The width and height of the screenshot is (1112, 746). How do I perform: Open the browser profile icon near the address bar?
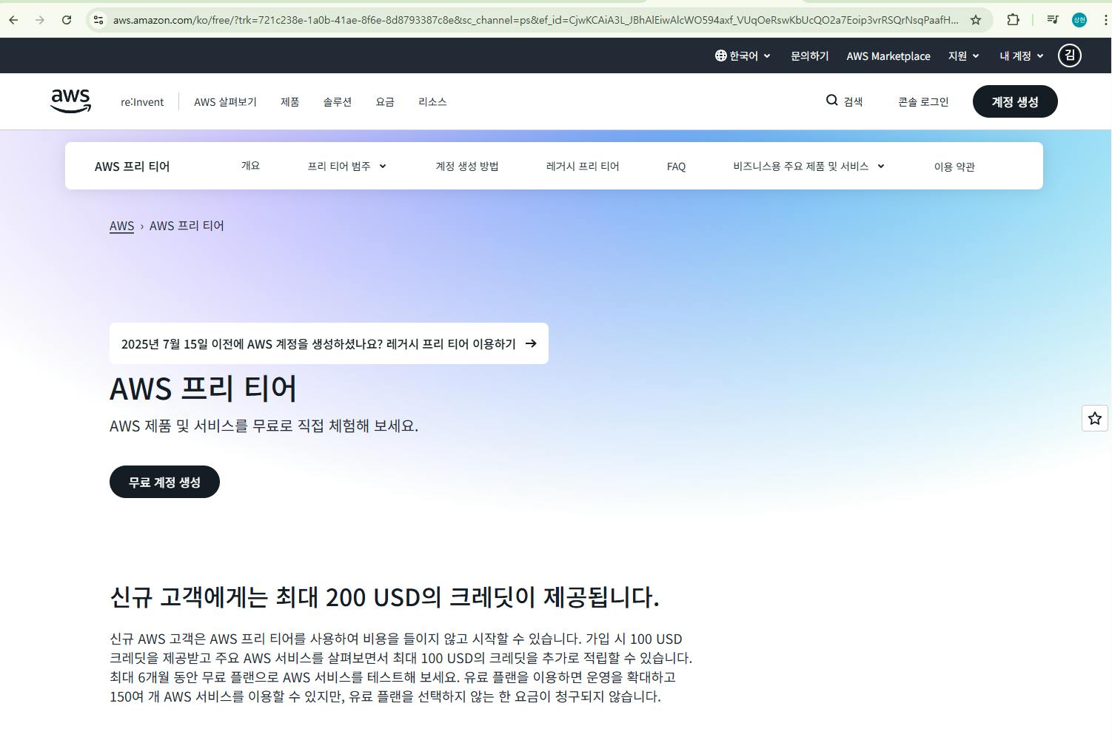[1079, 20]
